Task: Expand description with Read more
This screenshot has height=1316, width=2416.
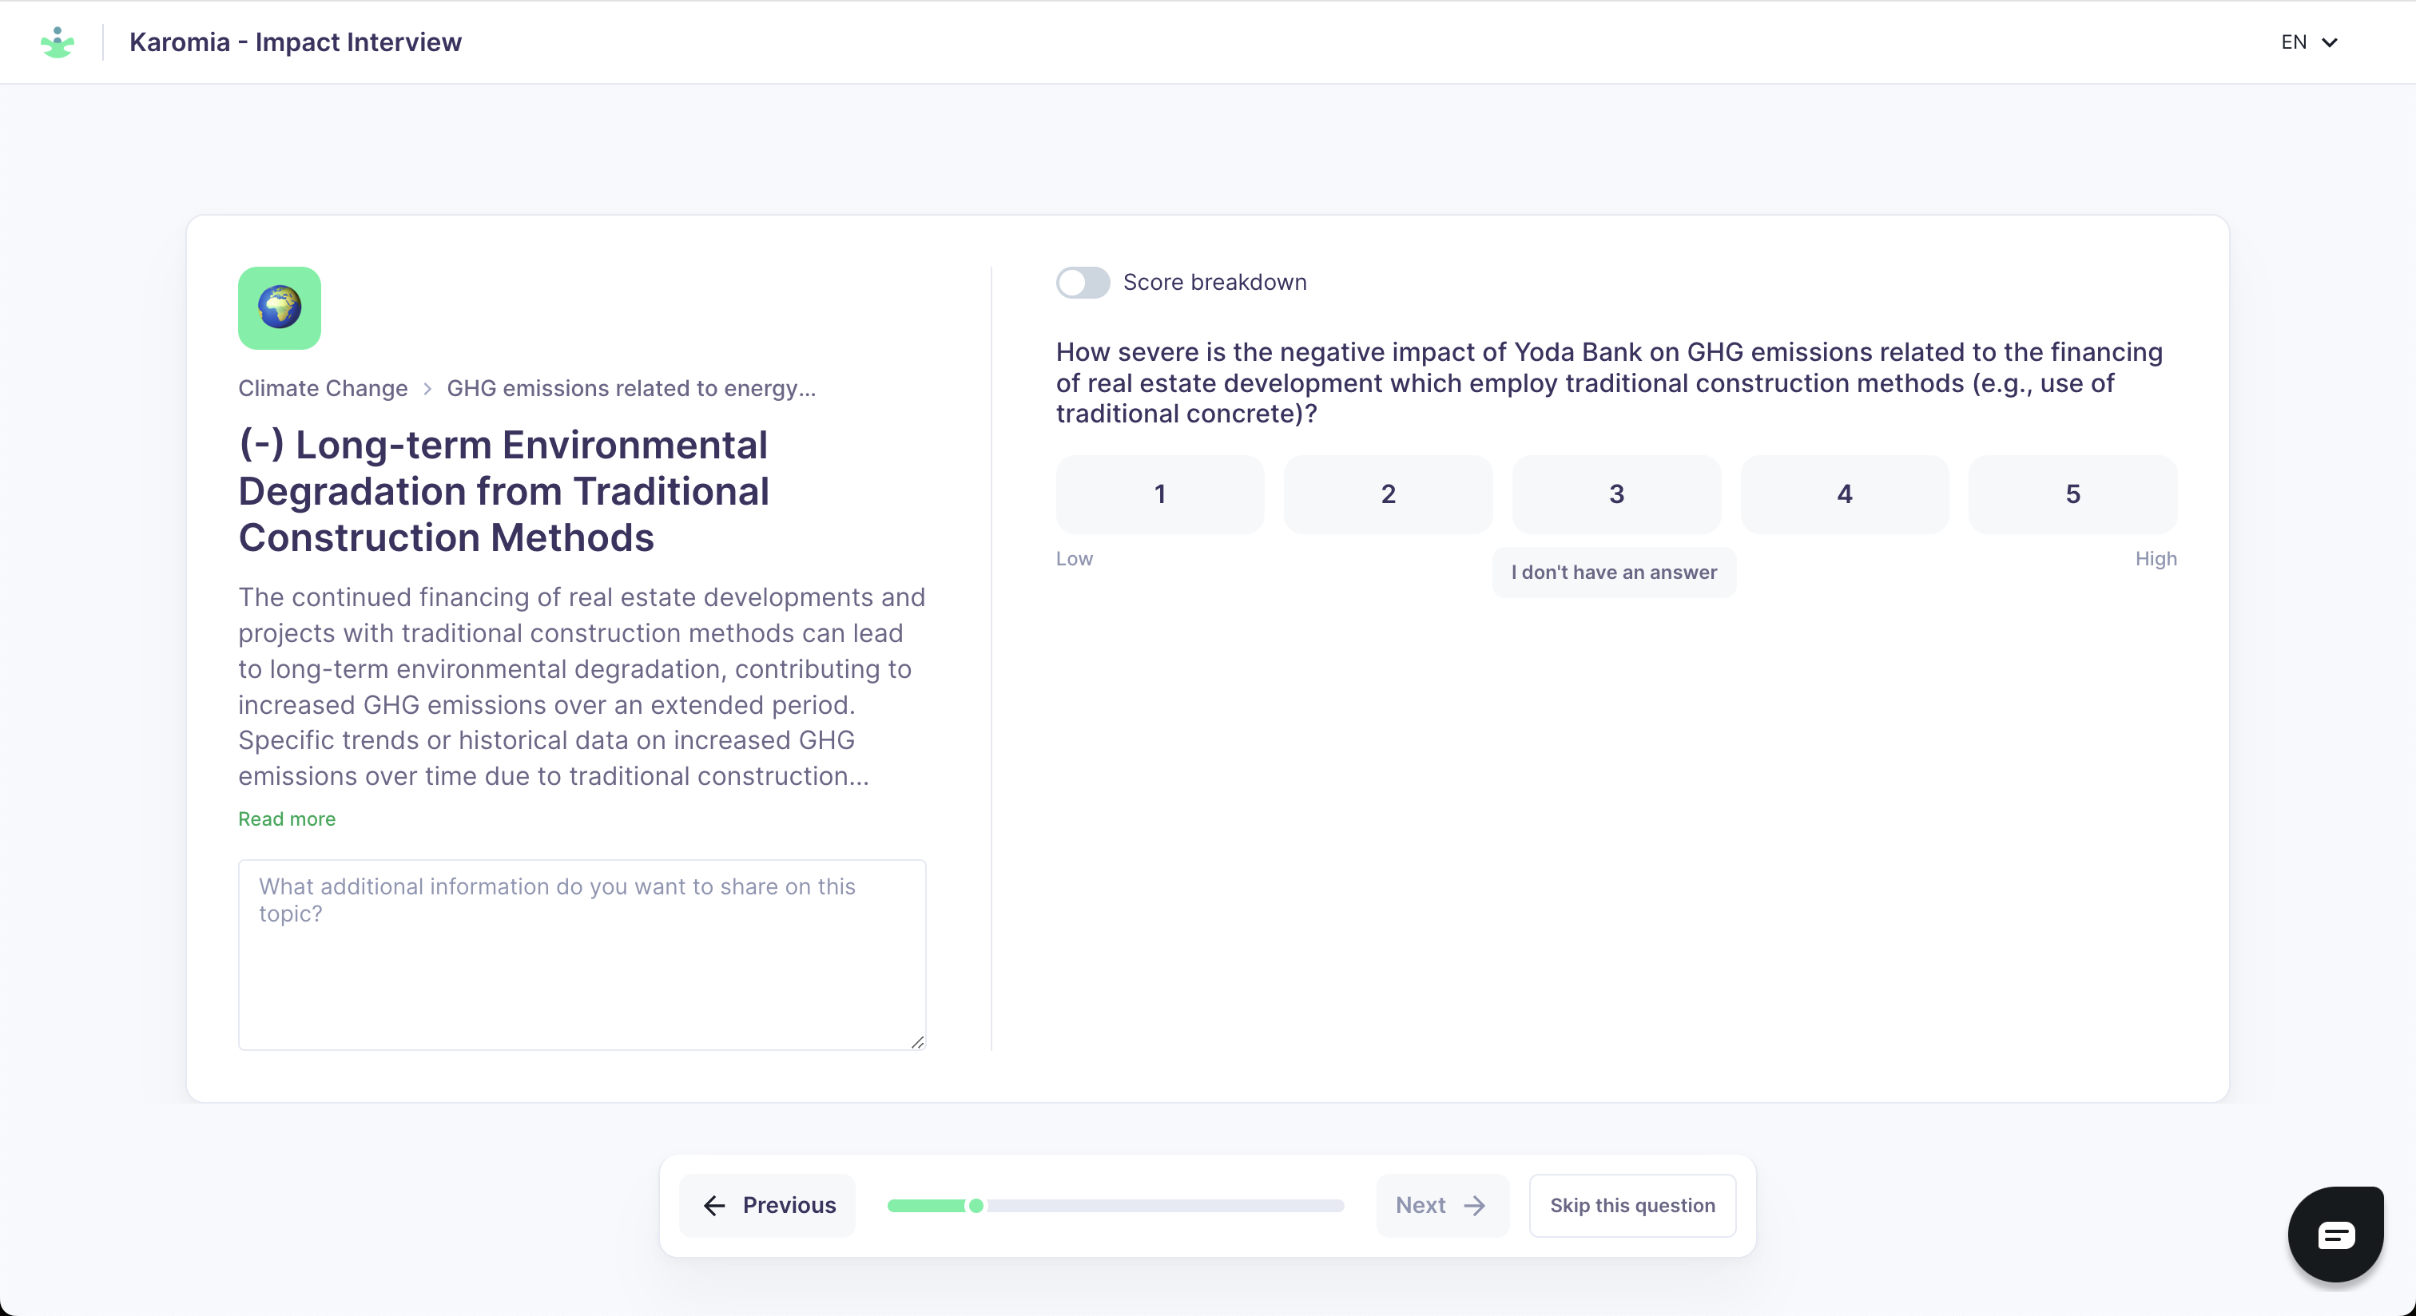Action: (x=287, y=819)
